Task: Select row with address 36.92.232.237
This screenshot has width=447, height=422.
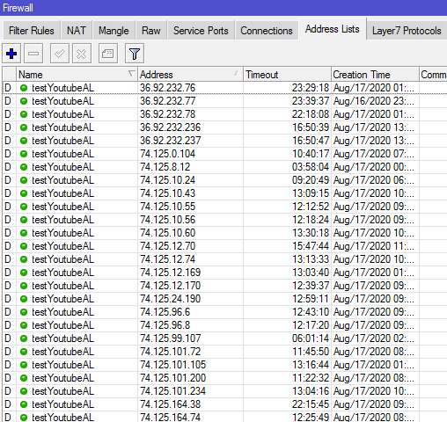Action: (x=224, y=141)
